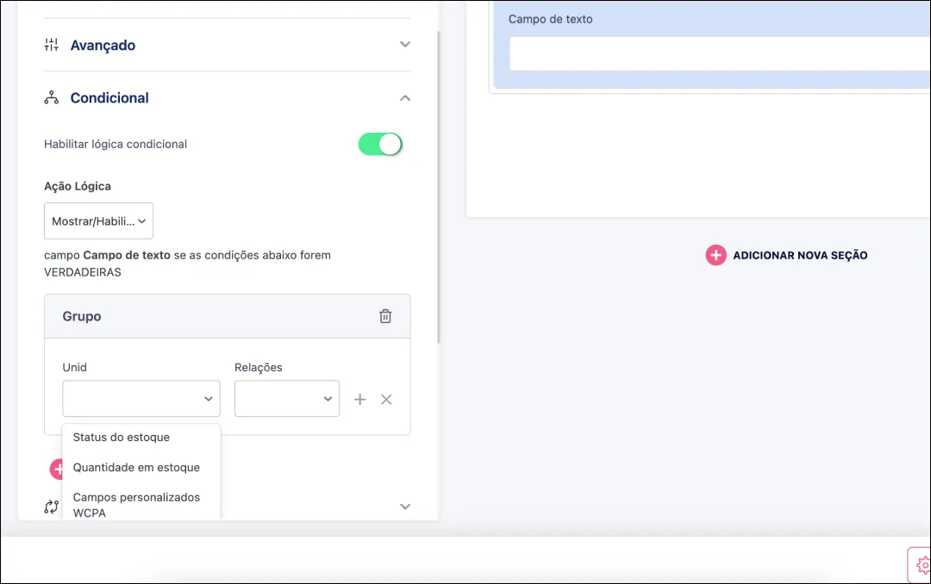The height and width of the screenshot is (584, 931).
Task: Click the loop arrows icon below the Grupo
Action: pyautogui.click(x=51, y=506)
